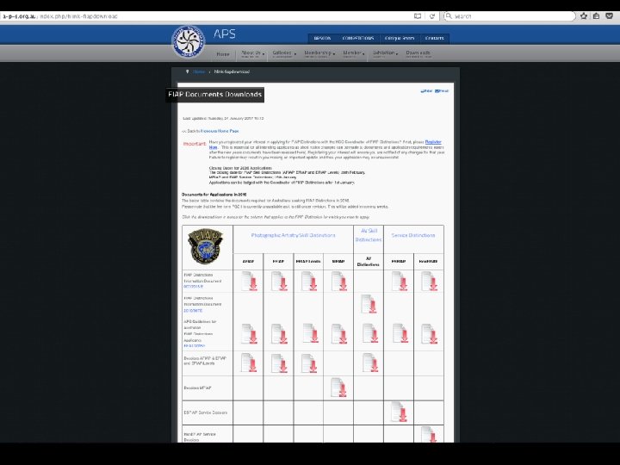Image resolution: width=620 pixels, height=465 pixels.
Task: Download ESFIAP information document in first row
Action: (400, 281)
